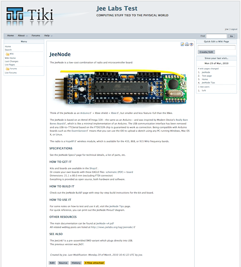Follow the HopeRF external link
This screenshot has width=241, height=267.
pyautogui.click(x=71, y=141)
